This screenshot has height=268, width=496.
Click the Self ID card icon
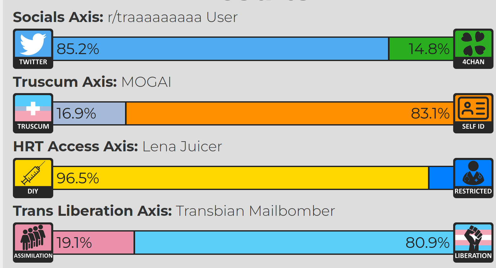(473, 108)
